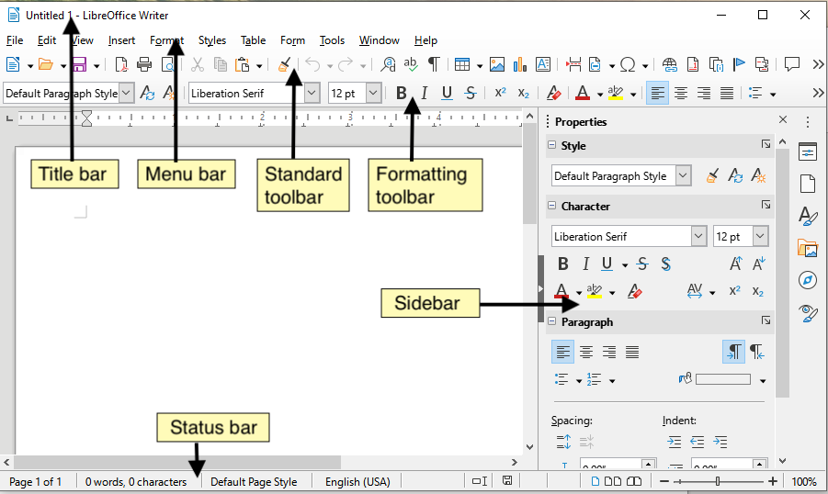Enable Center alignment in Formatting toolbar
This screenshot has width=828, height=494.
681,93
